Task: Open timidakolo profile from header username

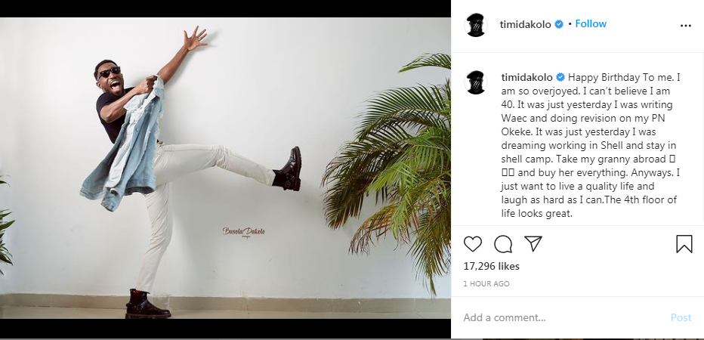Action: (x=525, y=25)
